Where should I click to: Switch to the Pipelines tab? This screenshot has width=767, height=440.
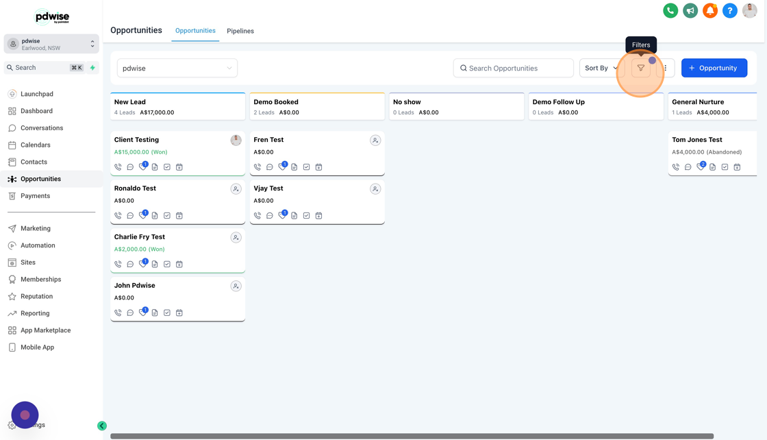240,31
